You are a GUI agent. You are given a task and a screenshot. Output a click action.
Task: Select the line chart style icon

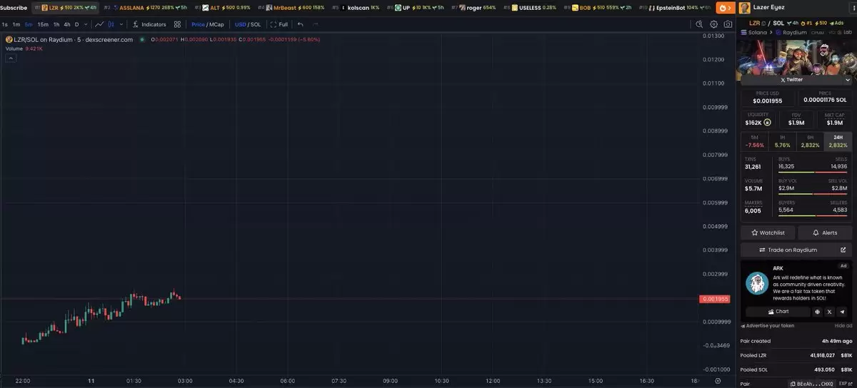[x=100, y=24]
